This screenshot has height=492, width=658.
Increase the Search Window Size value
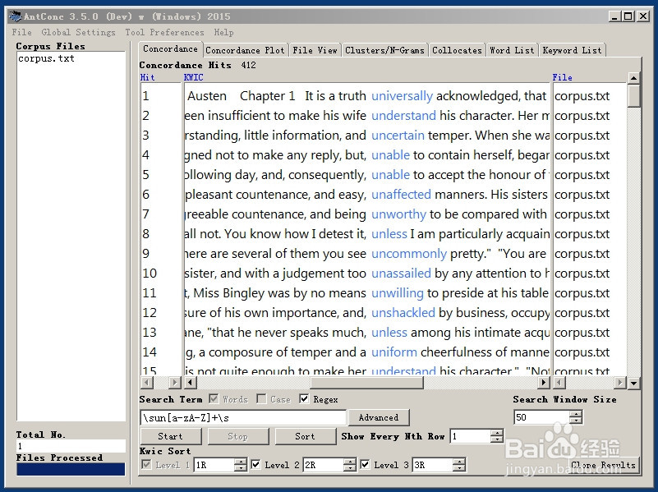pos(576,414)
